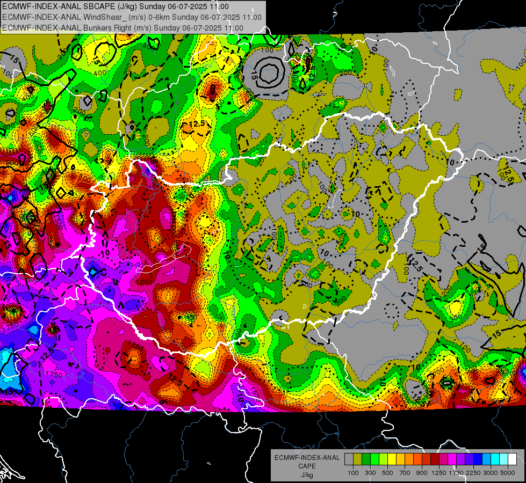Click the CAPE label in the legend
526x483 pixels.
point(307,466)
